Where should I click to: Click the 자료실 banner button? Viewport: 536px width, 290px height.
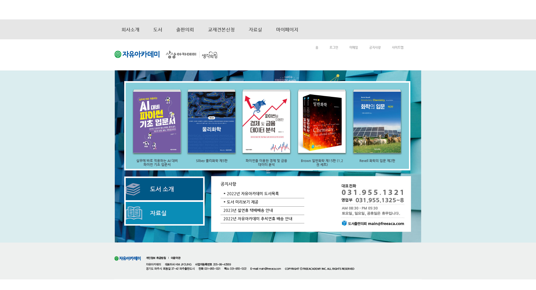(x=164, y=213)
